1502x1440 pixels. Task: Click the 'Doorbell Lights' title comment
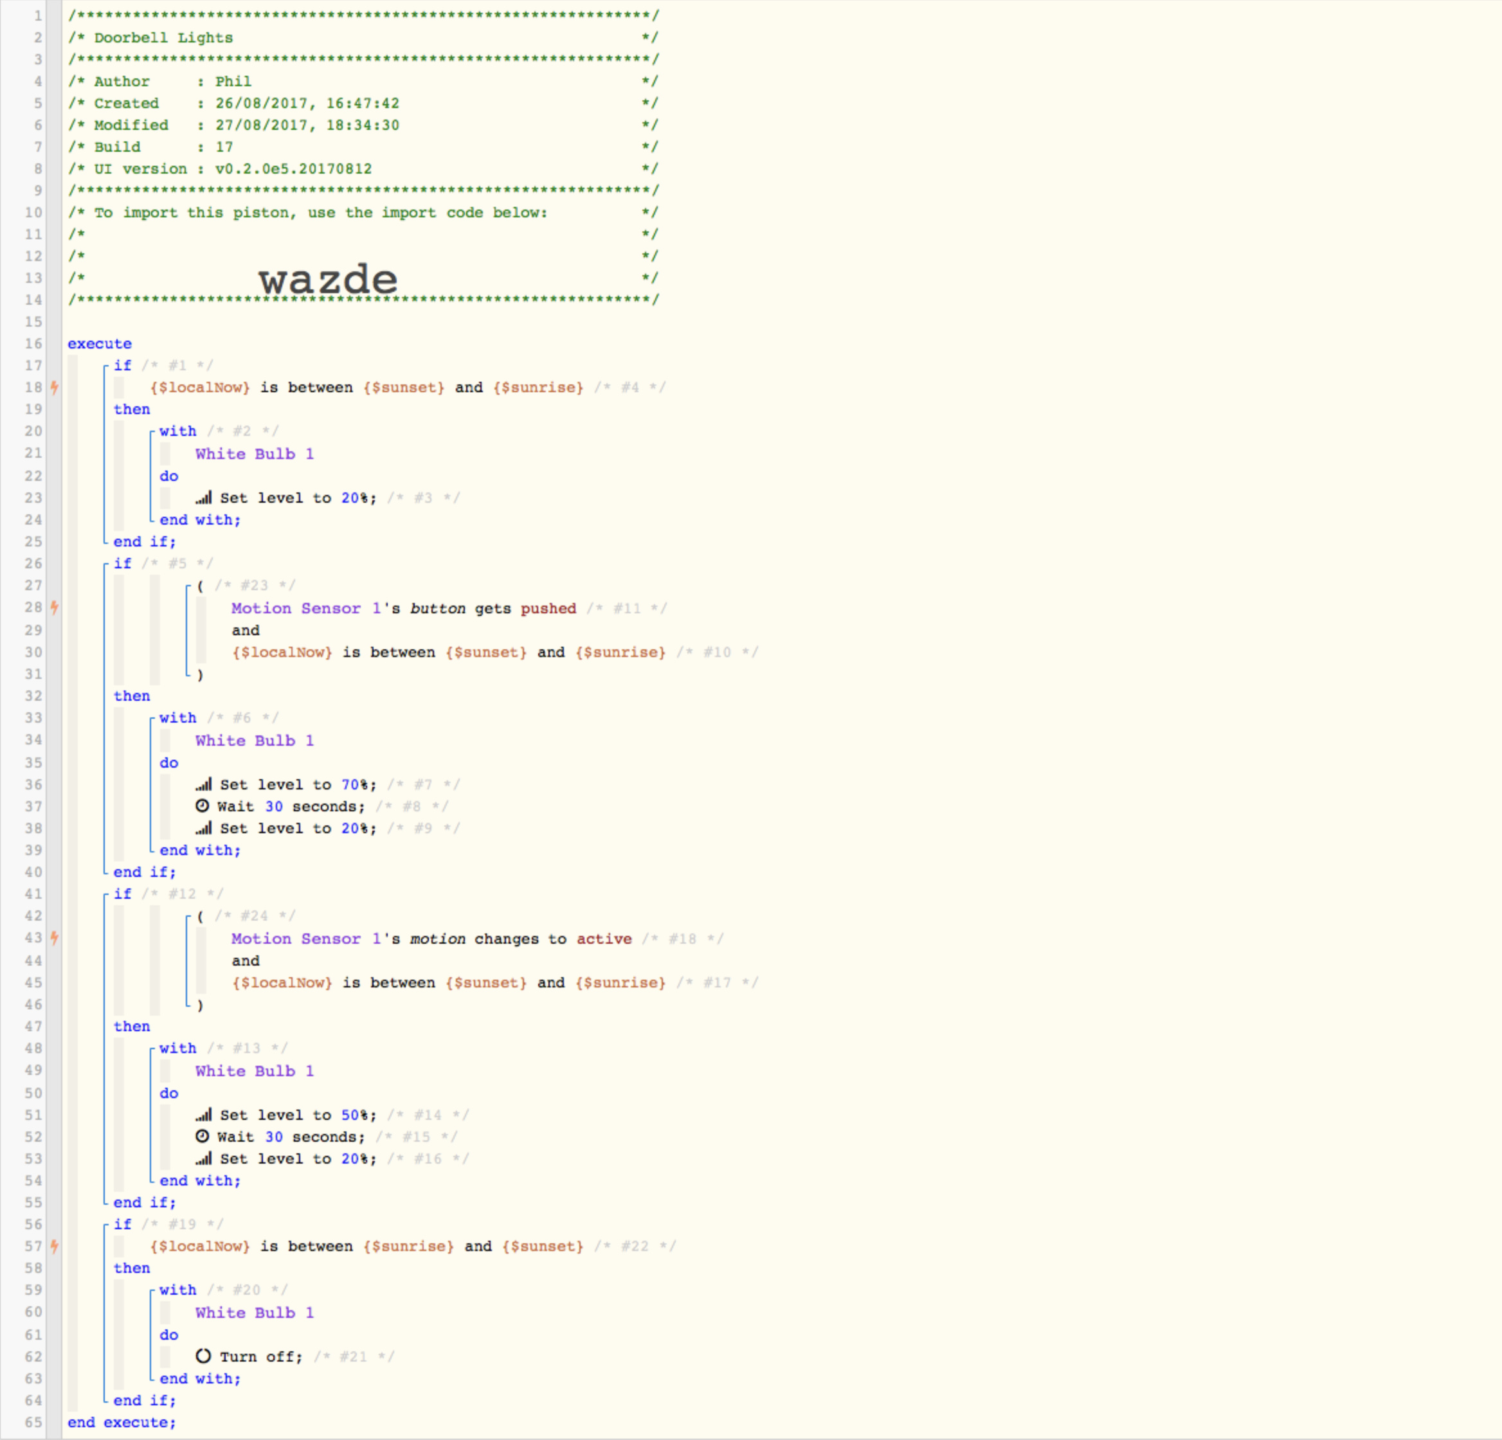pos(163,37)
